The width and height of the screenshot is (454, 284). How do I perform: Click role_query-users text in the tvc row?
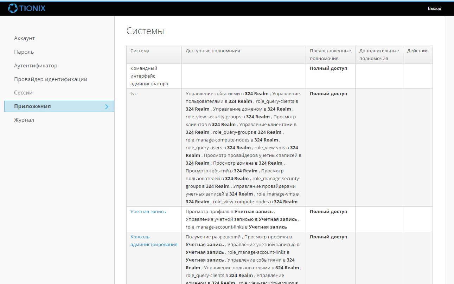coord(203,148)
